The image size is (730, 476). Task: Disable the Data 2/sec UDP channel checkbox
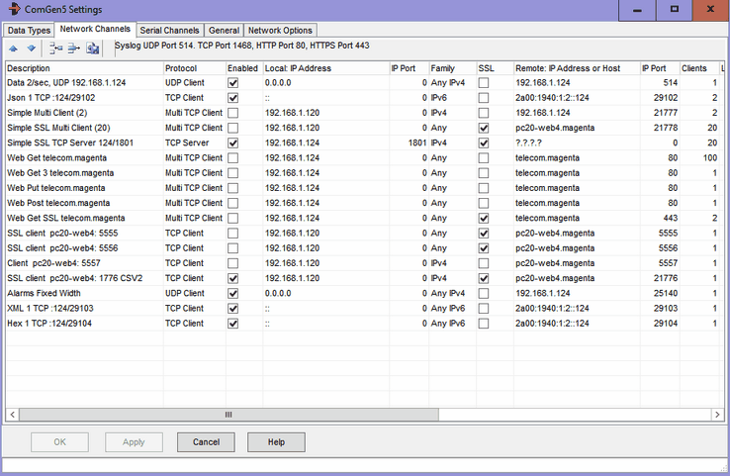pyautogui.click(x=232, y=83)
